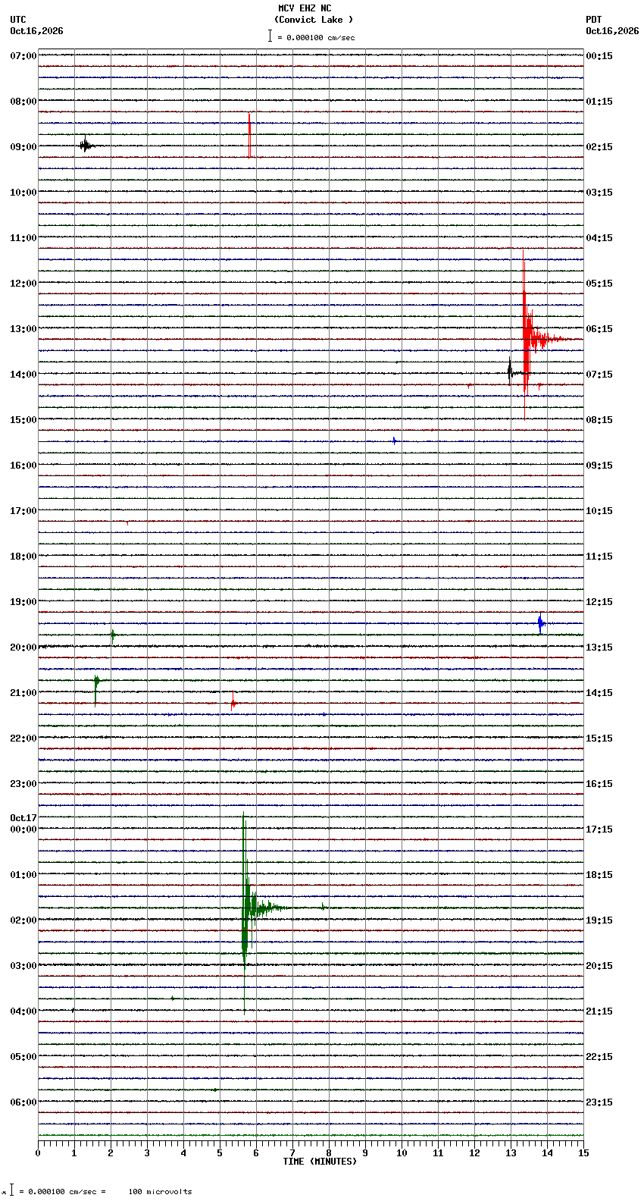Click the 09:00 UTC time label

[x=23, y=147]
